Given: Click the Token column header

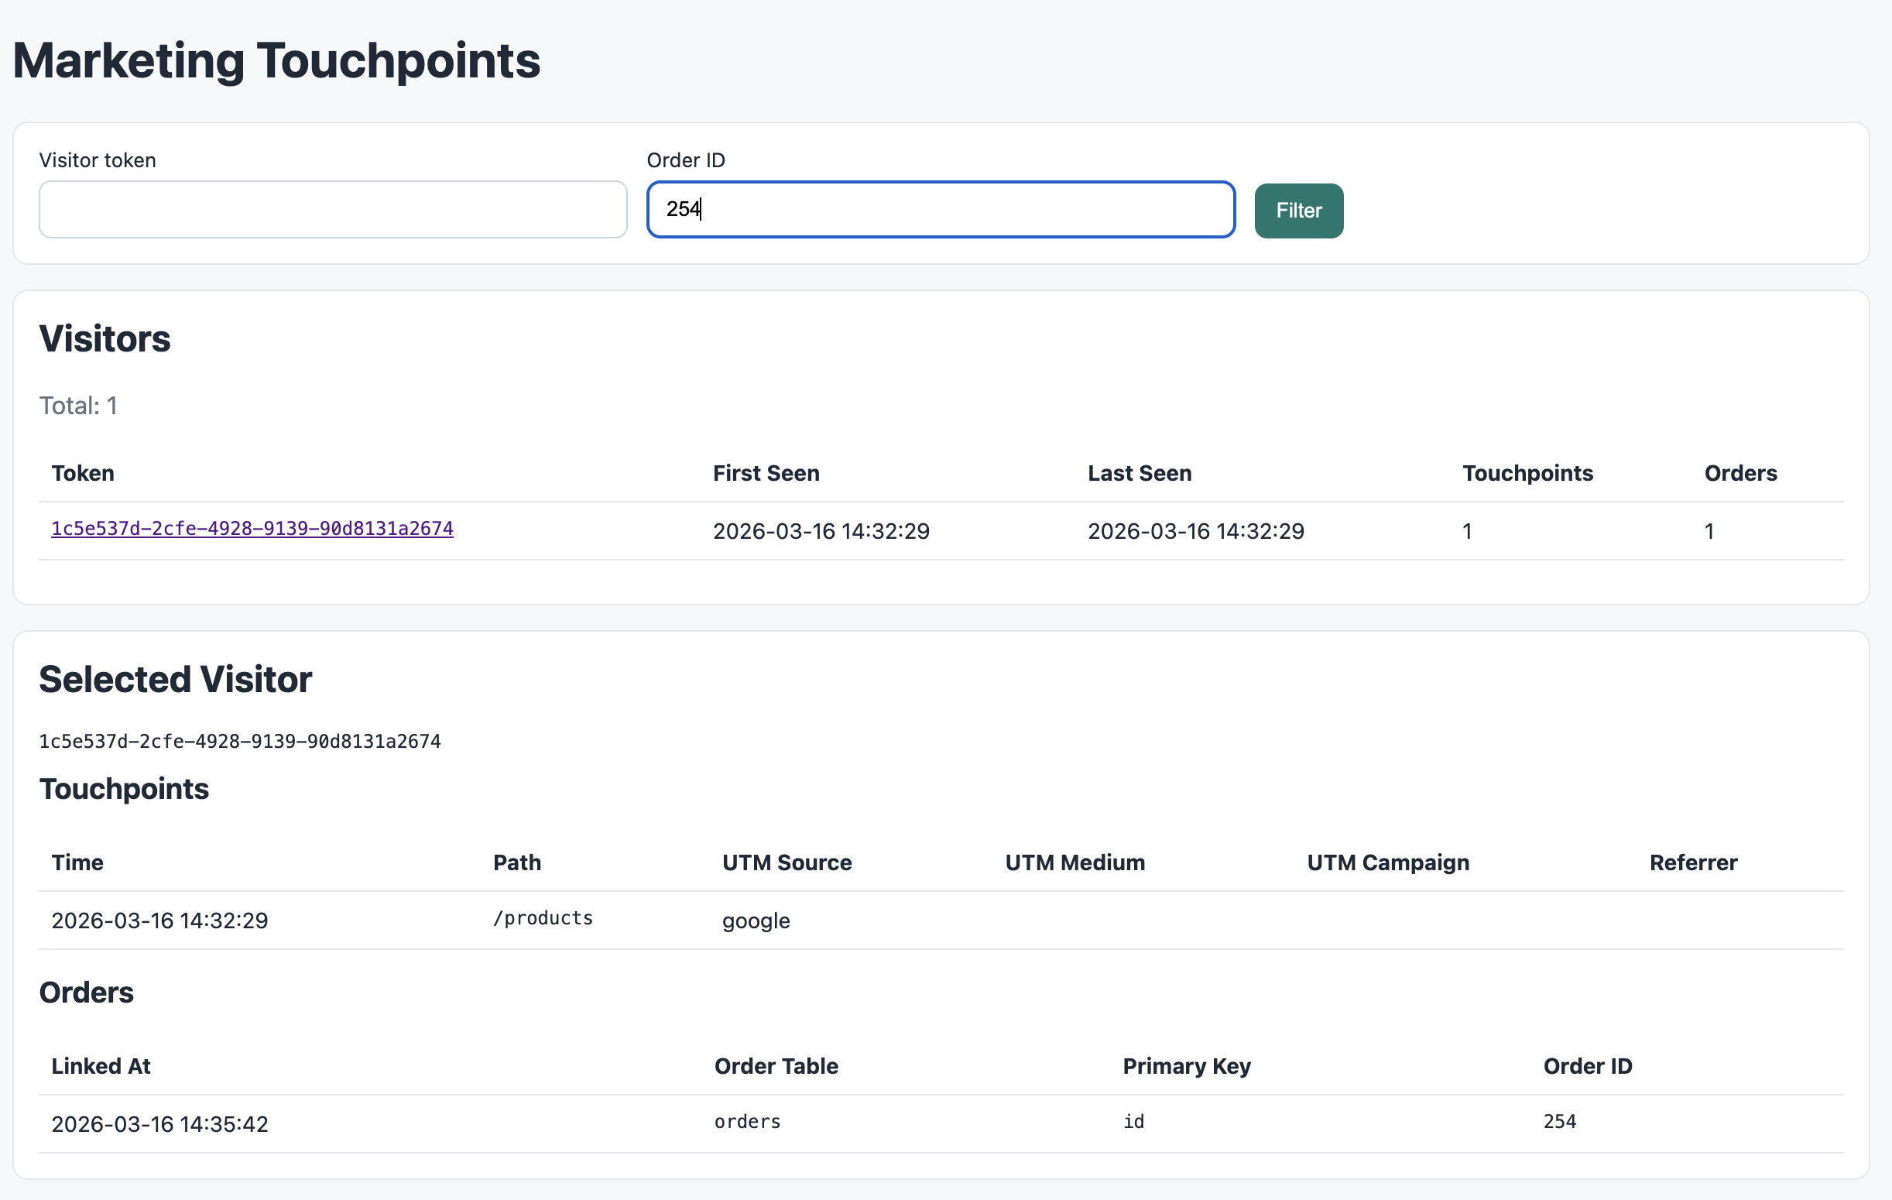Looking at the screenshot, I should 83,473.
